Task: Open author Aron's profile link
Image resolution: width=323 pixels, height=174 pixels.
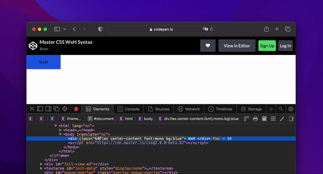Action: (x=44, y=49)
